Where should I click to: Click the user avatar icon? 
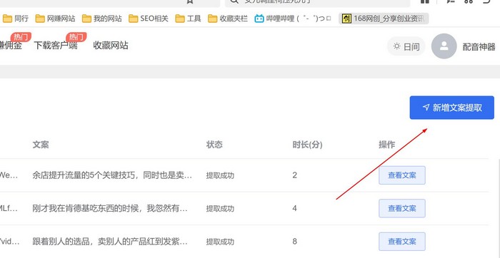pyautogui.click(x=444, y=46)
